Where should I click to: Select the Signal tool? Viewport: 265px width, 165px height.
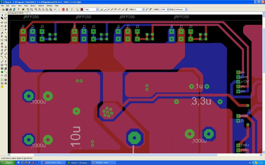6,72
